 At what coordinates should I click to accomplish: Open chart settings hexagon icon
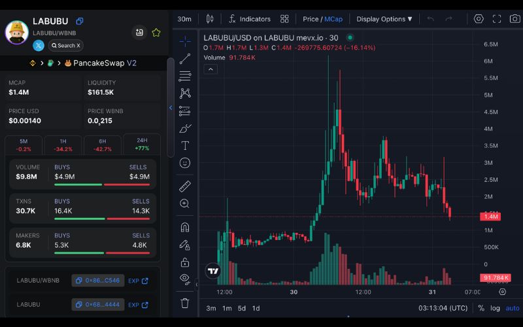pyautogui.click(x=479, y=19)
